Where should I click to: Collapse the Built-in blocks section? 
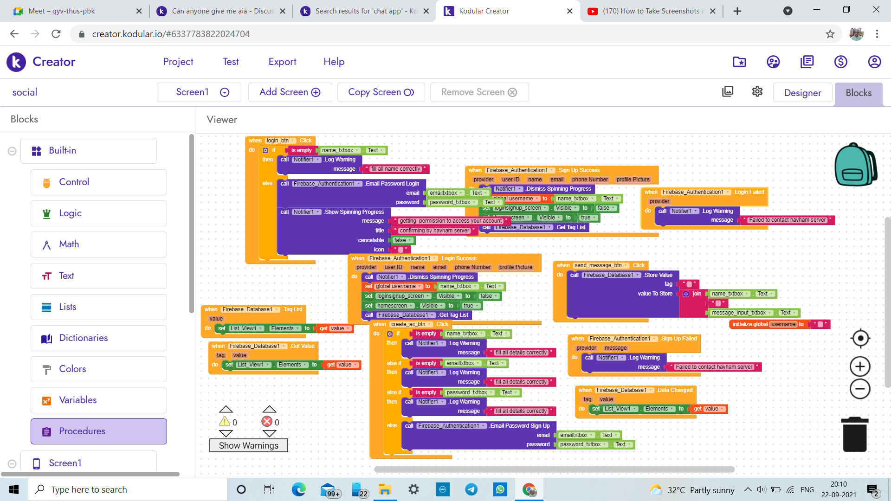[12, 151]
